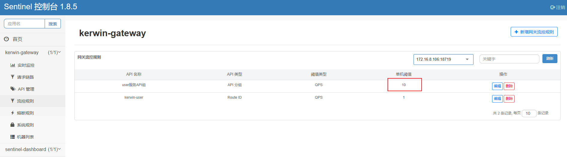This screenshot has height=157, width=567.
Task: Click the bar chart icon for 实时监控
Action: (x=13, y=65)
